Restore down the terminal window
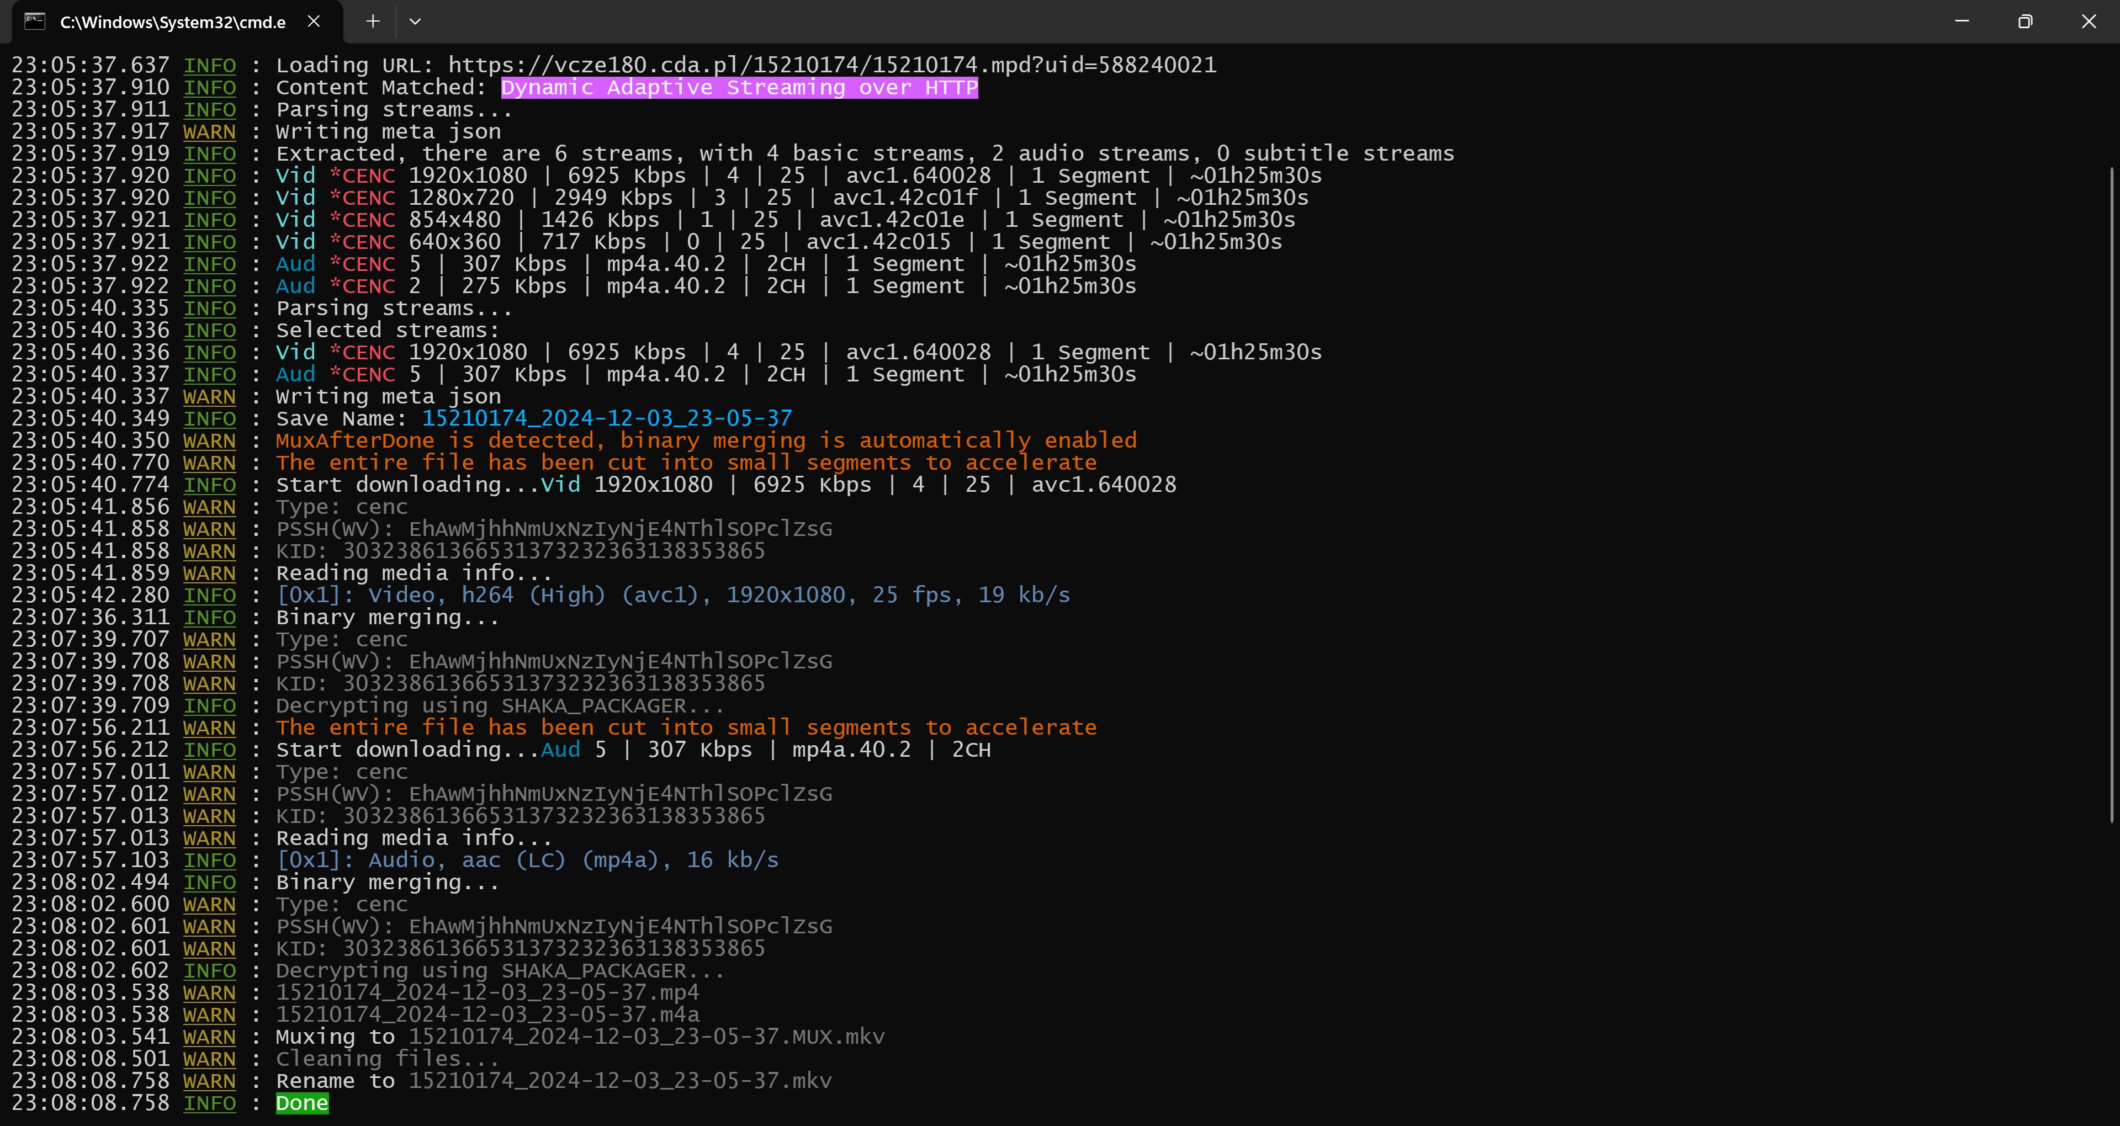The width and height of the screenshot is (2120, 1126). click(2026, 22)
